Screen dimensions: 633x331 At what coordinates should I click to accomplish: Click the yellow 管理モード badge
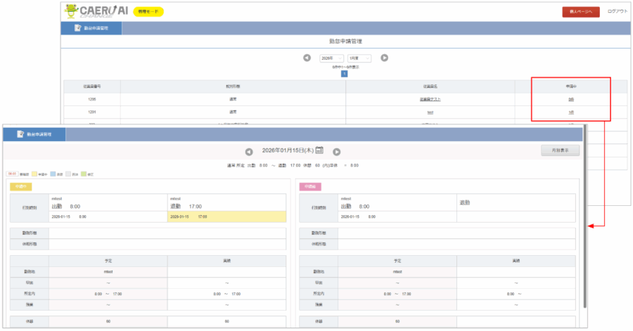pyautogui.click(x=148, y=11)
